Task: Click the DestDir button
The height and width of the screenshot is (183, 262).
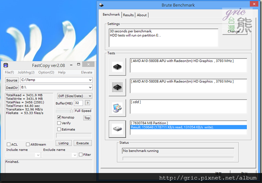Action: pos(12,88)
